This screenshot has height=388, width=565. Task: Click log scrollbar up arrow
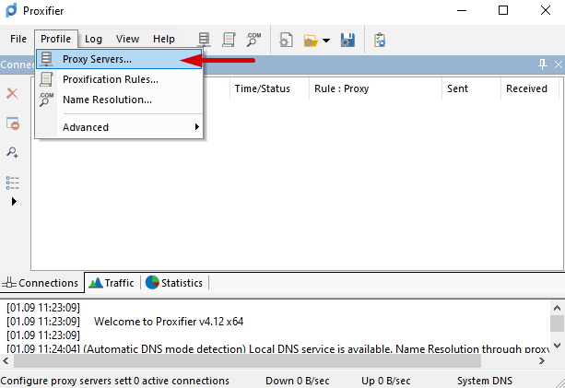[x=557, y=308]
